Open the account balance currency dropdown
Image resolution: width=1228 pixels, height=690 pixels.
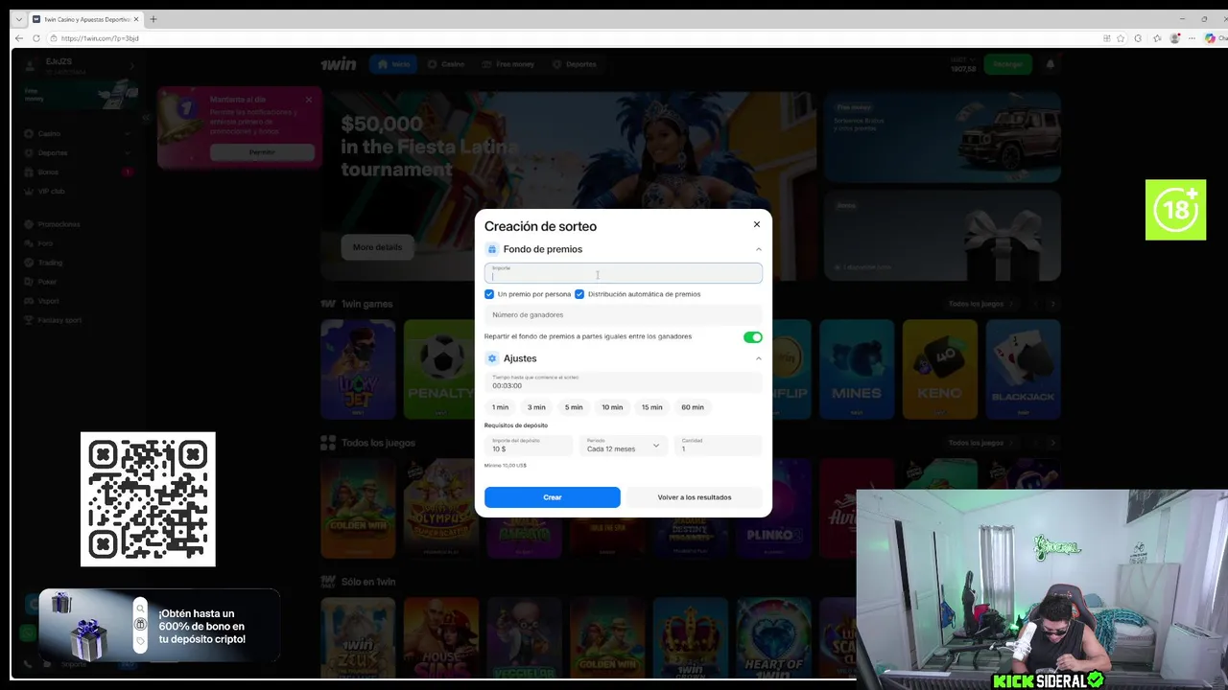pos(962,64)
